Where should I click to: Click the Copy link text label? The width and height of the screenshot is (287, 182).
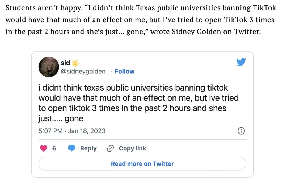[132, 148]
